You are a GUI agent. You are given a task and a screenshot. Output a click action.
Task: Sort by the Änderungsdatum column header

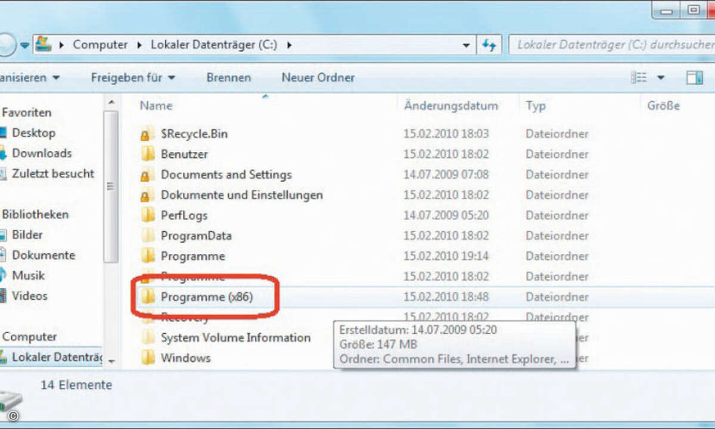click(450, 106)
